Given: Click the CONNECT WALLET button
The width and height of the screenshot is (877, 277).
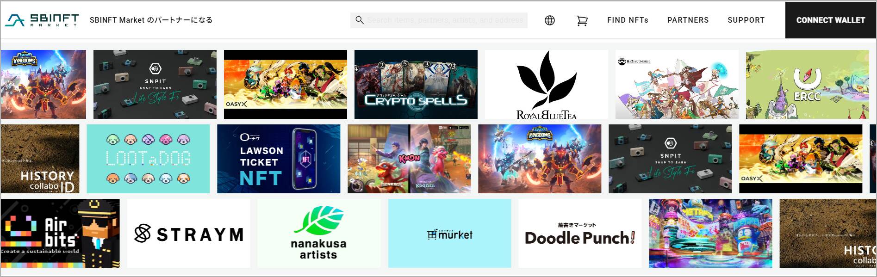Looking at the screenshot, I should coord(831,20).
